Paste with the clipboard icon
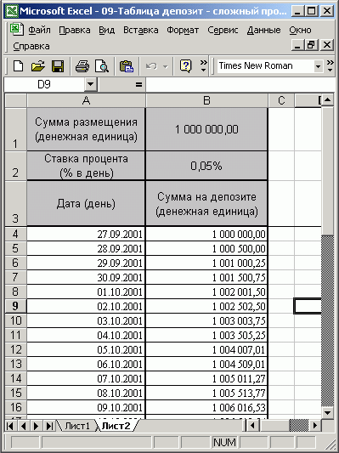Image resolution: width=339 pixels, height=453 pixels. (127, 66)
